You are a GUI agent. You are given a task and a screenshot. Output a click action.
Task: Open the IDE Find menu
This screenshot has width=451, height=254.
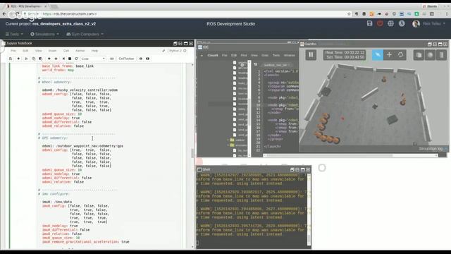[x=244, y=55]
